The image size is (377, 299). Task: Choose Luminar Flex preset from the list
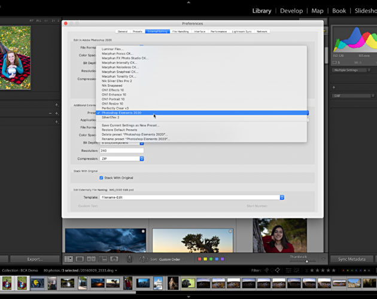click(201, 49)
